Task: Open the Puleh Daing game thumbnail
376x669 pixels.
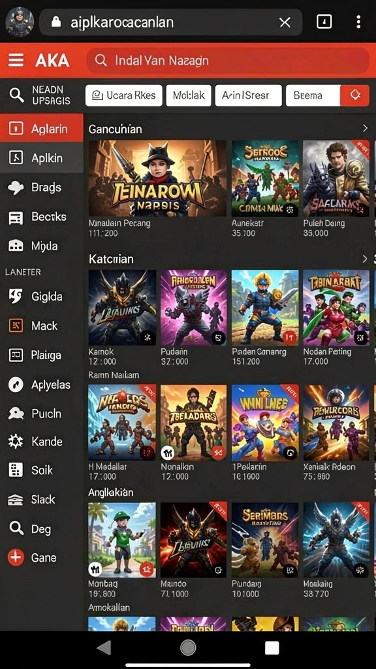Action: pyautogui.click(x=336, y=178)
